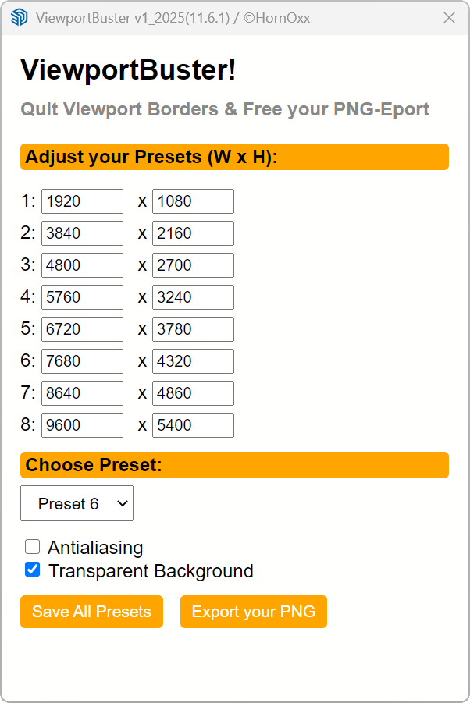Click preset 6 width field 7680
The width and height of the screenshot is (470, 703).
click(82, 361)
